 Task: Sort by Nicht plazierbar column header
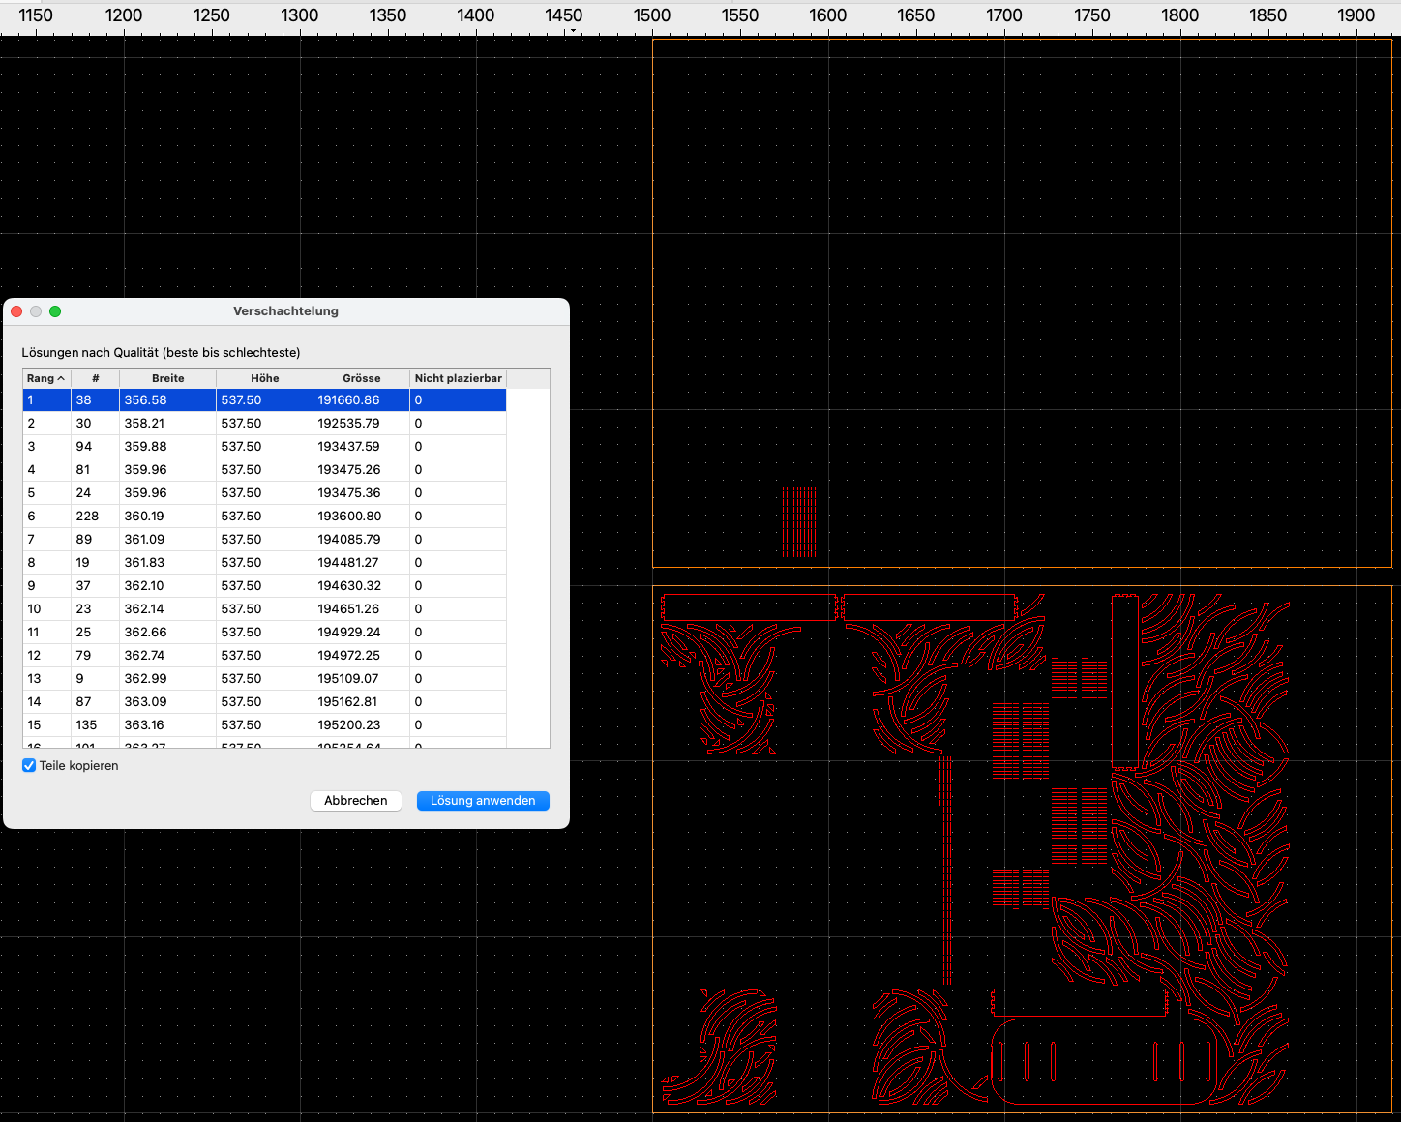(458, 378)
